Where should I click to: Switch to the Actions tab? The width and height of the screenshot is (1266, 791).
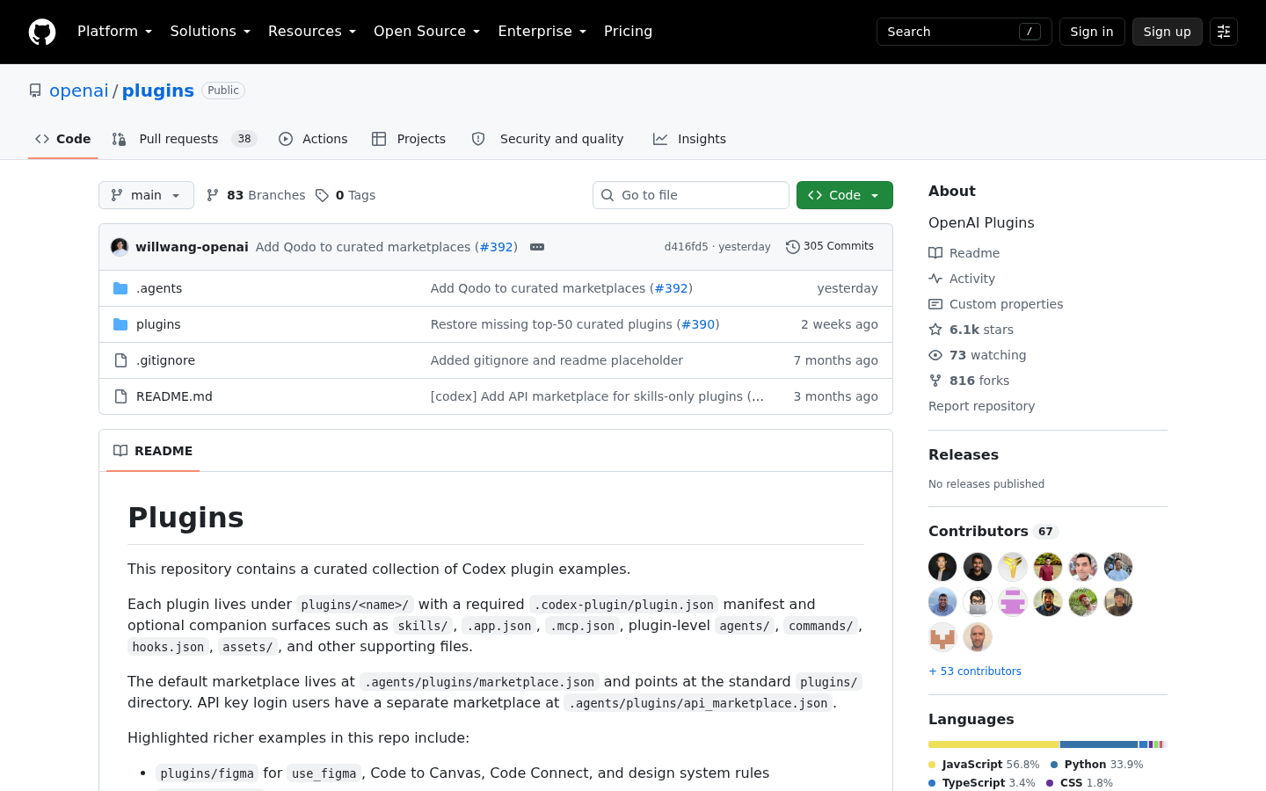313,139
